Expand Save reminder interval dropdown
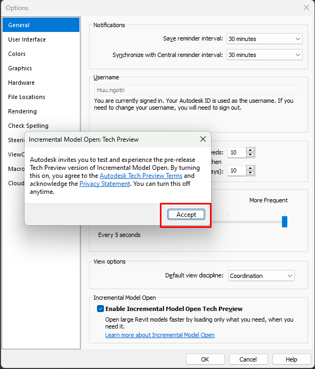 [x=264, y=39]
